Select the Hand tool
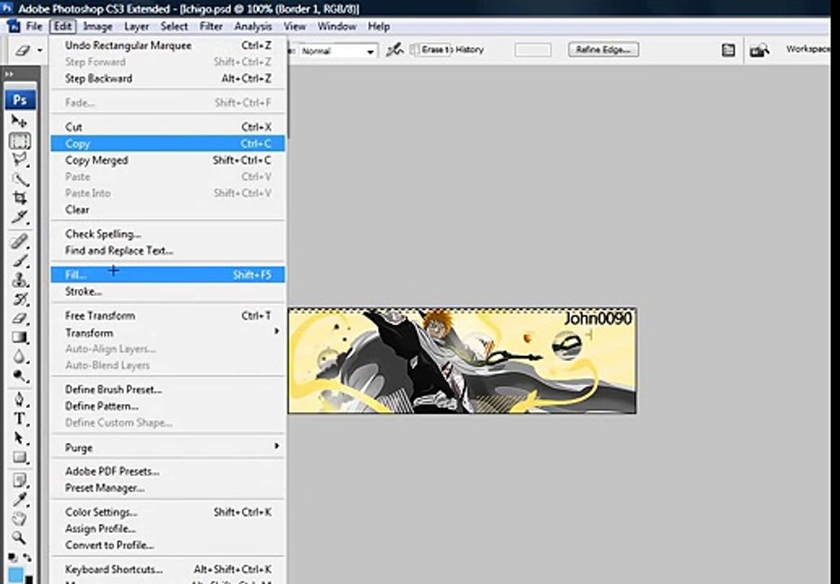 click(x=19, y=518)
